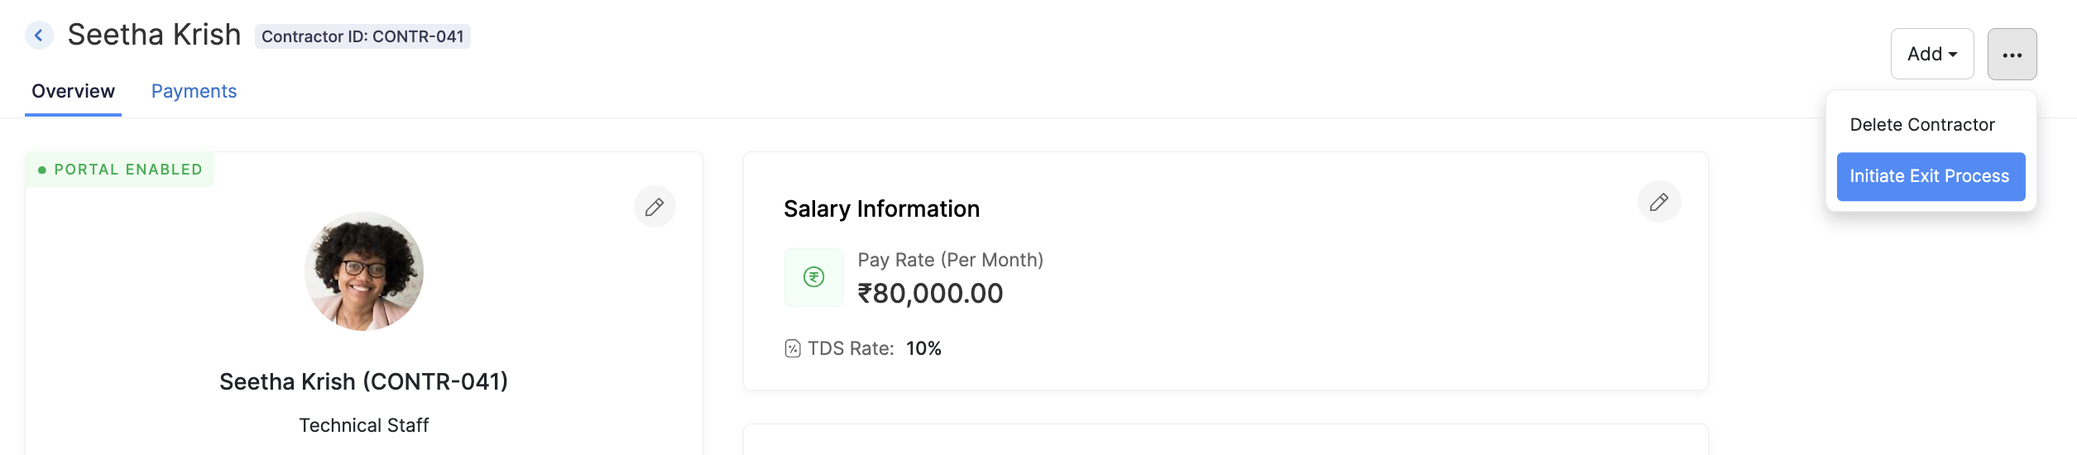Click the green rupee pay rate icon
The width and height of the screenshot is (2077, 455).
[813, 277]
